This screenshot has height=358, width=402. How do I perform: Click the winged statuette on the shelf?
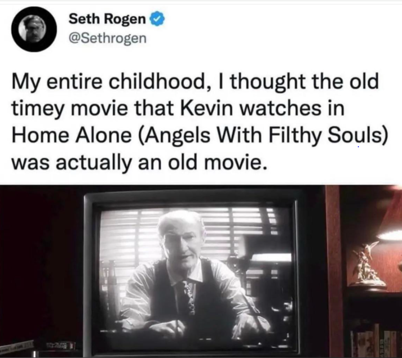tap(366, 265)
